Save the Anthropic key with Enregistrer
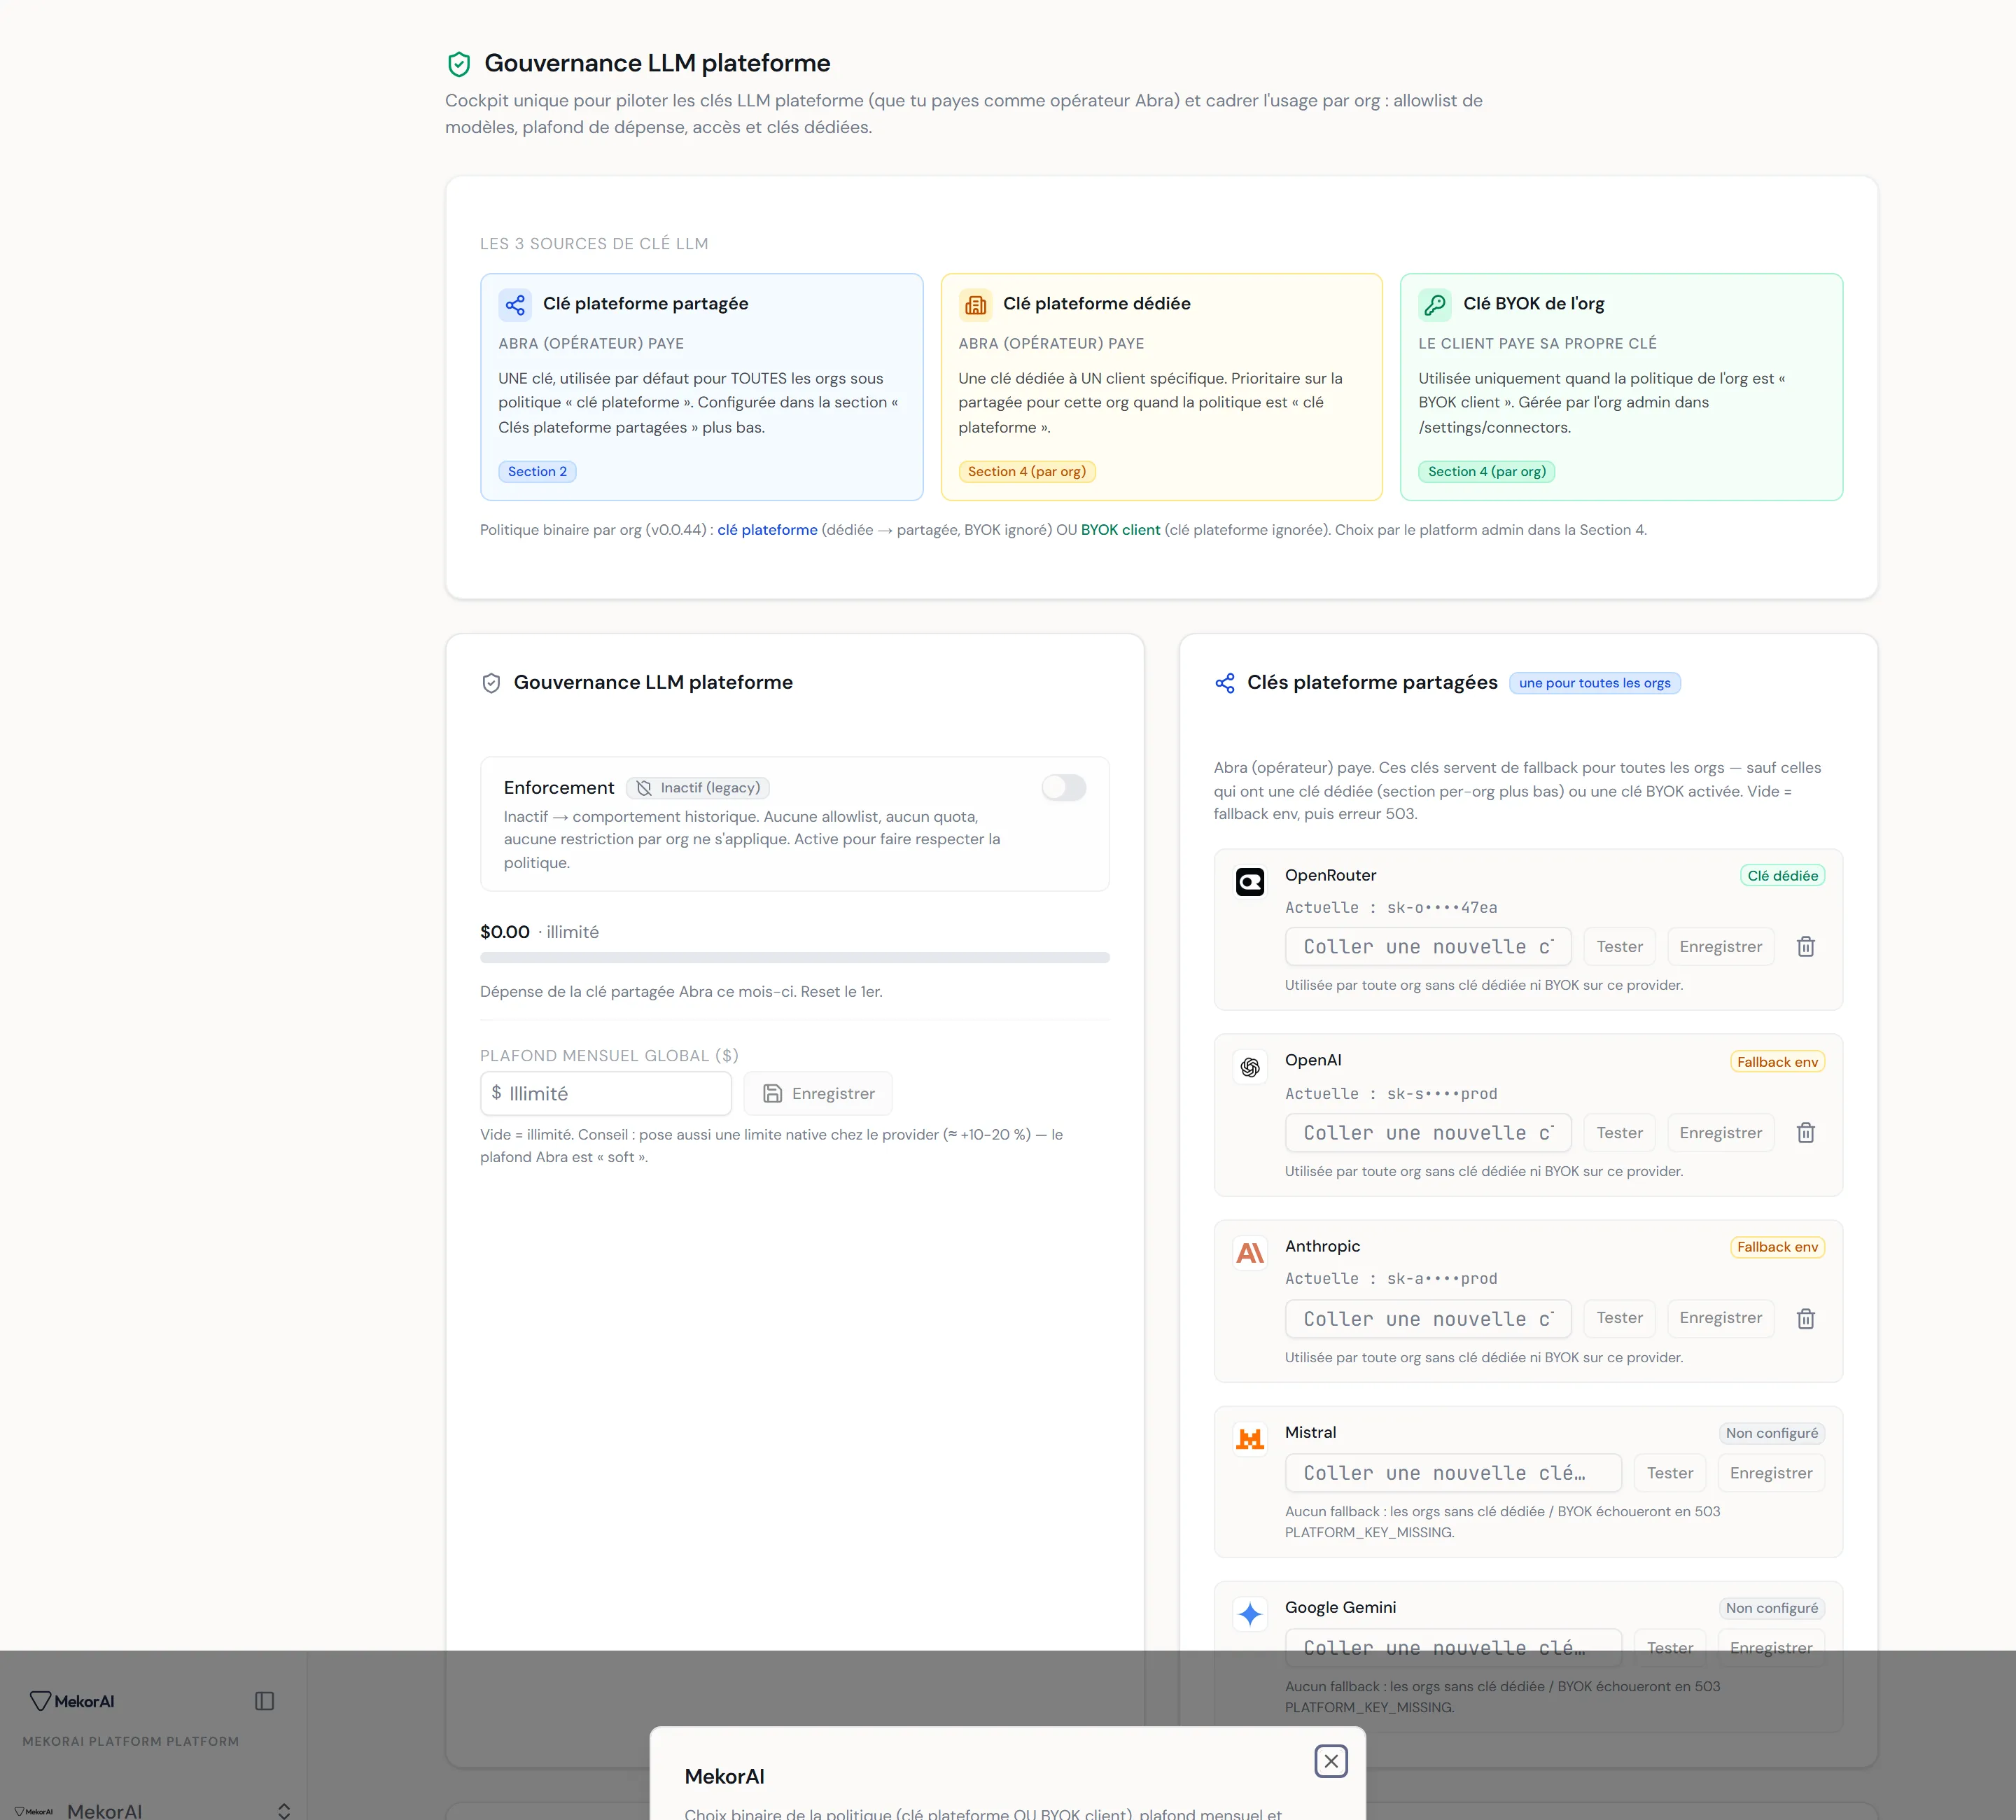 [x=1721, y=1318]
